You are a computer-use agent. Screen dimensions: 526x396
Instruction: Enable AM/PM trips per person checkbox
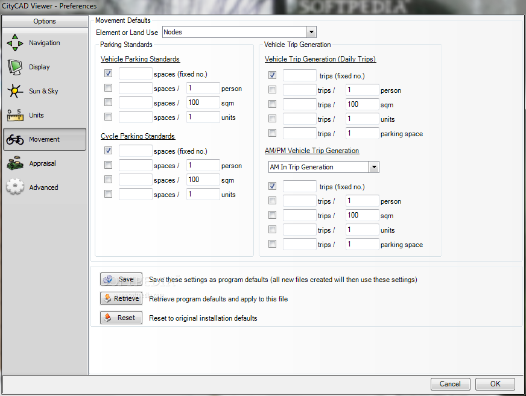pyautogui.click(x=273, y=201)
